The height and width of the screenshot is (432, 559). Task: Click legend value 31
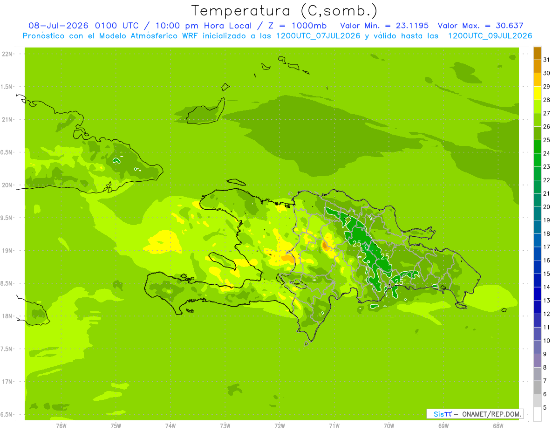point(546,60)
